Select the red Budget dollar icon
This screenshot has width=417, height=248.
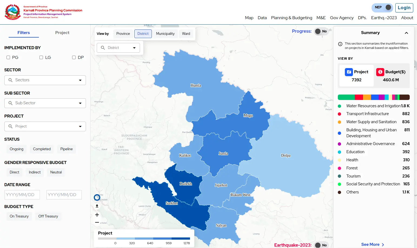(380, 72)
